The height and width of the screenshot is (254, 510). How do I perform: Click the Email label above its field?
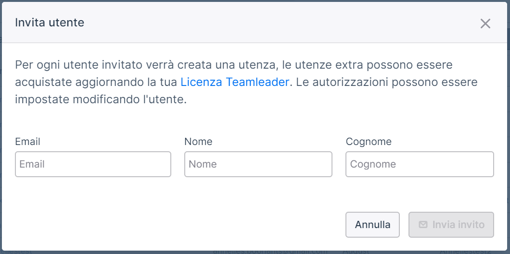27,142
